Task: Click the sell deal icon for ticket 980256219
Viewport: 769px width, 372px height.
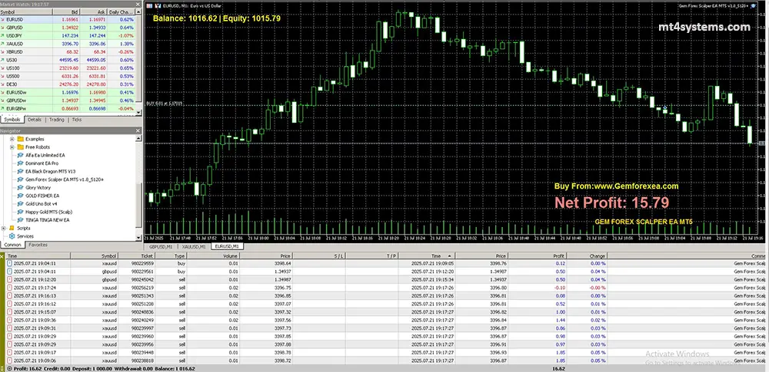Action: [10, 288]
